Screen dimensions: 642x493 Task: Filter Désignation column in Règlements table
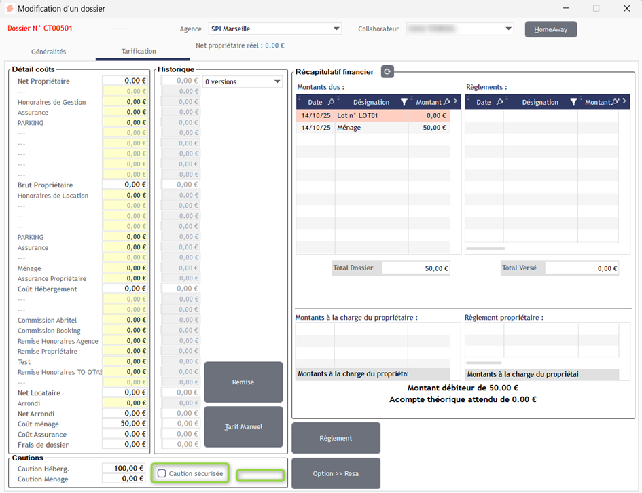573,102
